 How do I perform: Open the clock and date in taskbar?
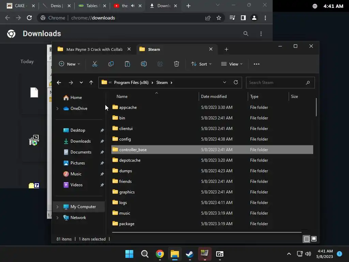(325, 254)
